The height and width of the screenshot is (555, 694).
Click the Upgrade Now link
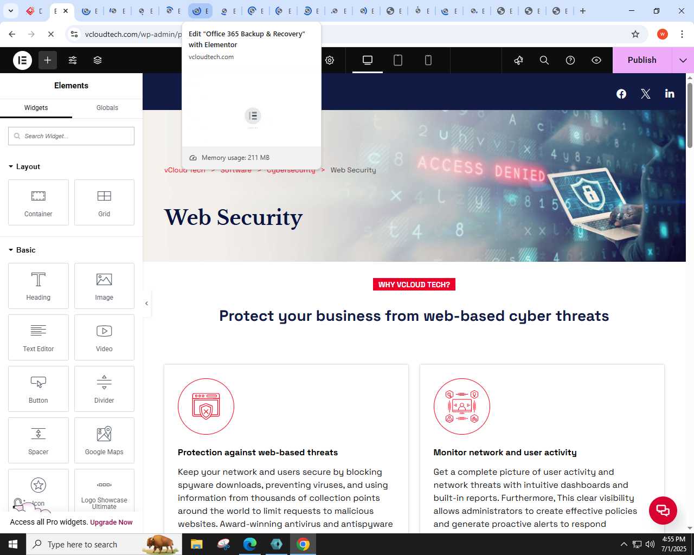(x=111, y=522)
